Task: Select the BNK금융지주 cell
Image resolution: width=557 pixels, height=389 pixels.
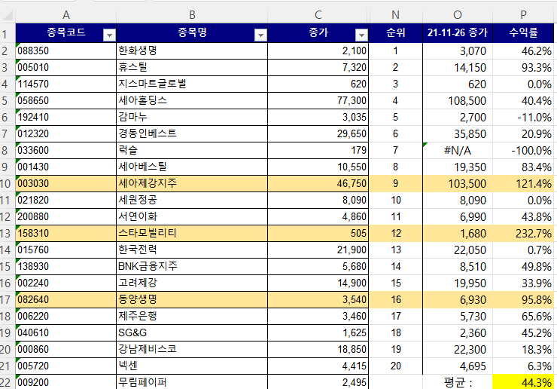Action: 192,267
